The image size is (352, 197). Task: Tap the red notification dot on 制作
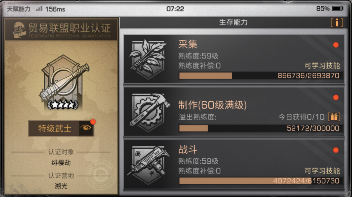click(336, 97)
